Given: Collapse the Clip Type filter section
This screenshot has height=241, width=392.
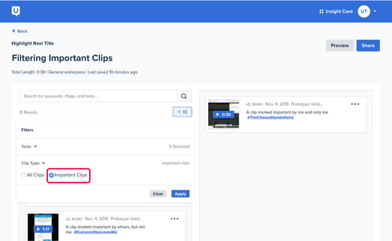Looking at the screenshot, I should pyautogui.click(x=33, y=163).
